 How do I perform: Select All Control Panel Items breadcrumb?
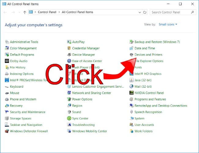[77, 12]
